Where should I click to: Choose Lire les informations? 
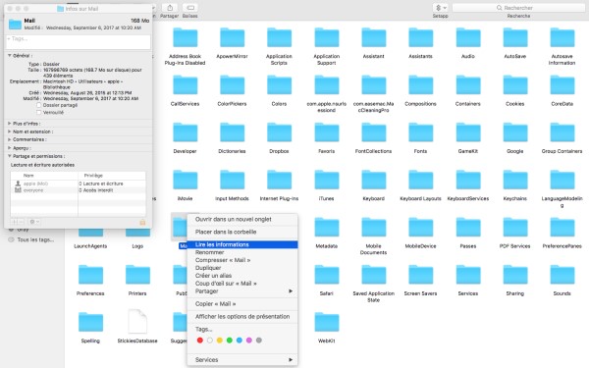click(242, 244)
